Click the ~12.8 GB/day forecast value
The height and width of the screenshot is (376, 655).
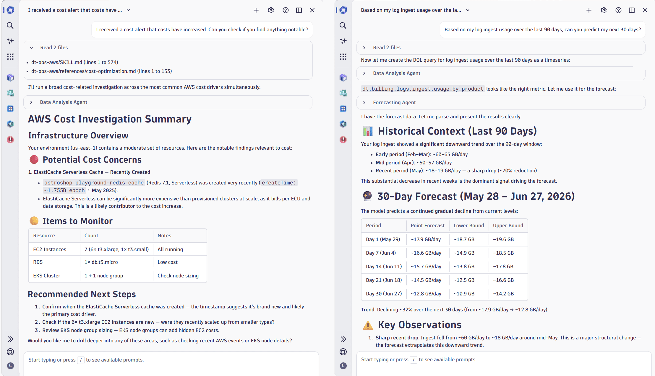(426, 294)
